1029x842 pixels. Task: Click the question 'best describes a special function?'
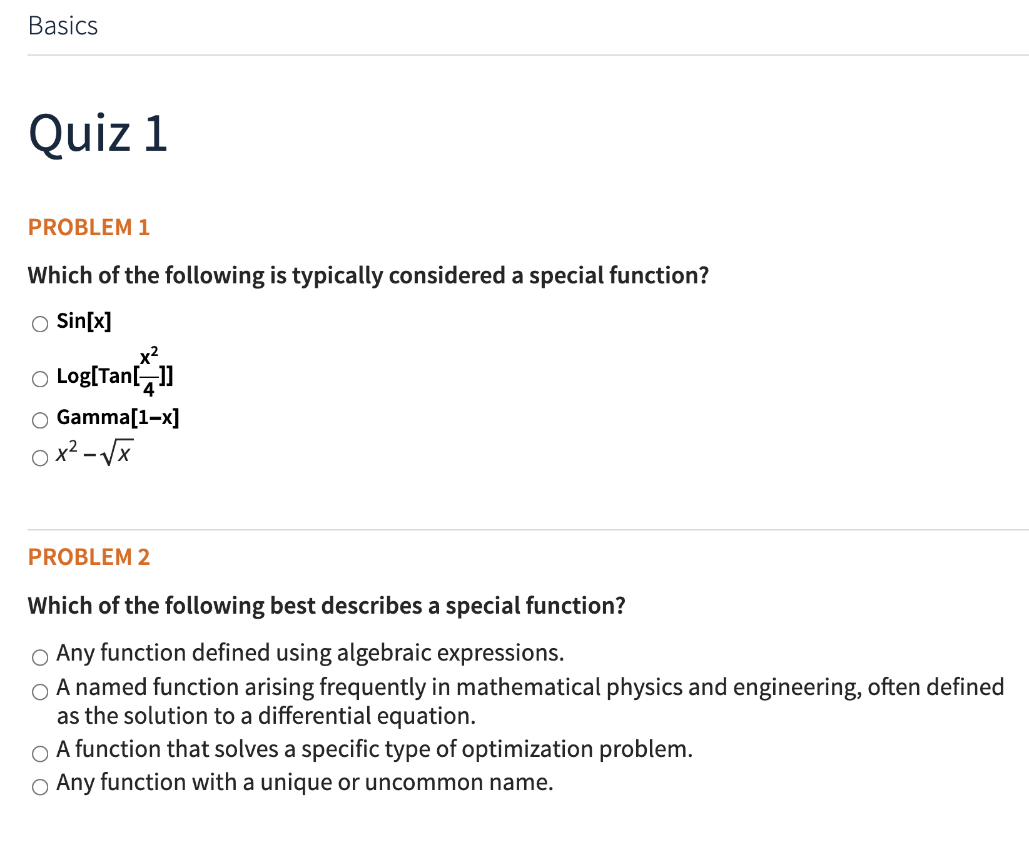pyautogui.click(x=327, y=606)
